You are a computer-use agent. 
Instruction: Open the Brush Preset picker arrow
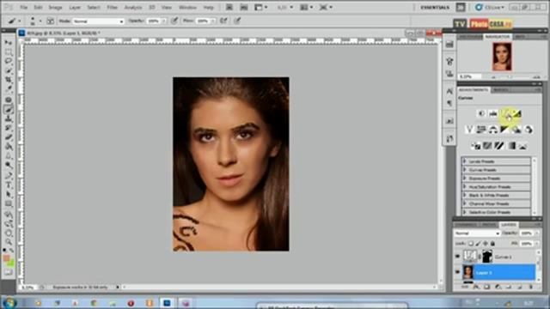tap(40, 21)
